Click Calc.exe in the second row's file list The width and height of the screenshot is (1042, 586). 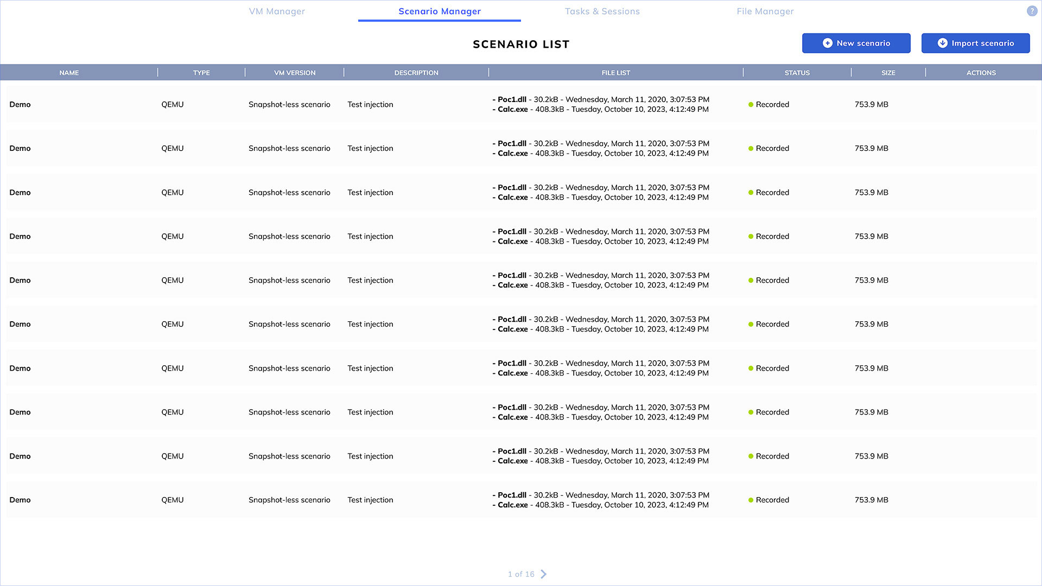pos(513,154)
